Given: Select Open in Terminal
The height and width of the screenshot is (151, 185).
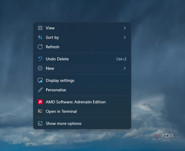Looking at the screenshot, I should click(82, 111).
